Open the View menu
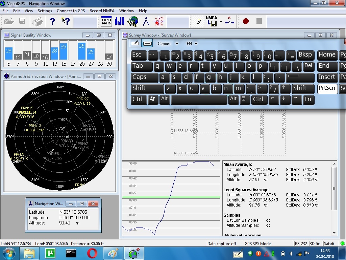The image size is (346, 260). point(29,10)
